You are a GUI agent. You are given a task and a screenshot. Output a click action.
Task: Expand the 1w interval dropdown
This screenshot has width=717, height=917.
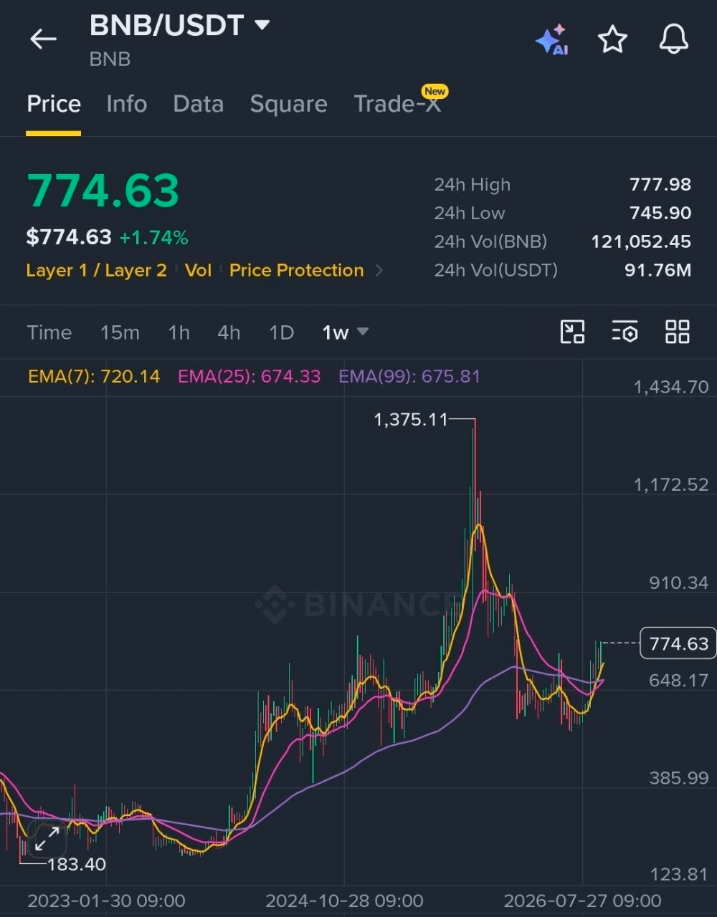(345, 332)
